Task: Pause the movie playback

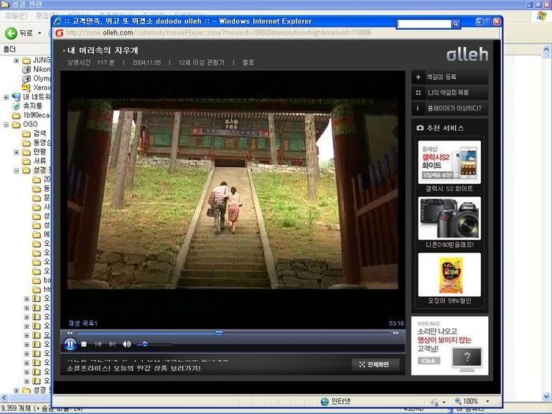Action: click(x=70, y=344)
